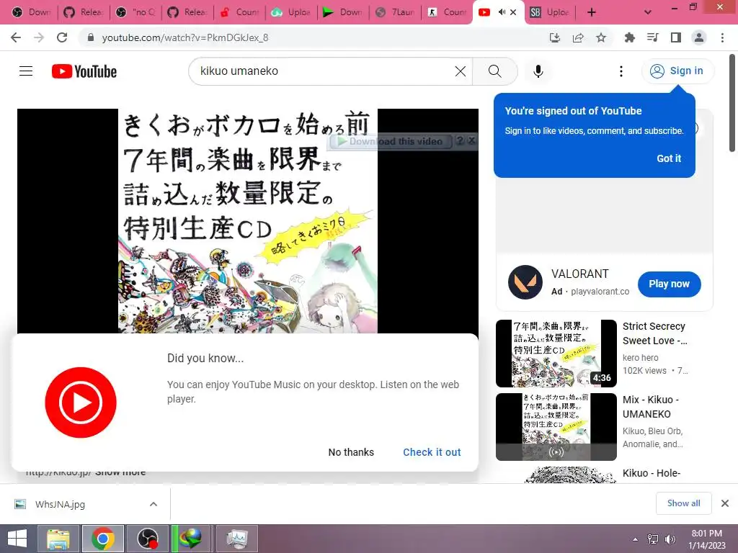Bookmark this page with star

click(x=600, y=37)
